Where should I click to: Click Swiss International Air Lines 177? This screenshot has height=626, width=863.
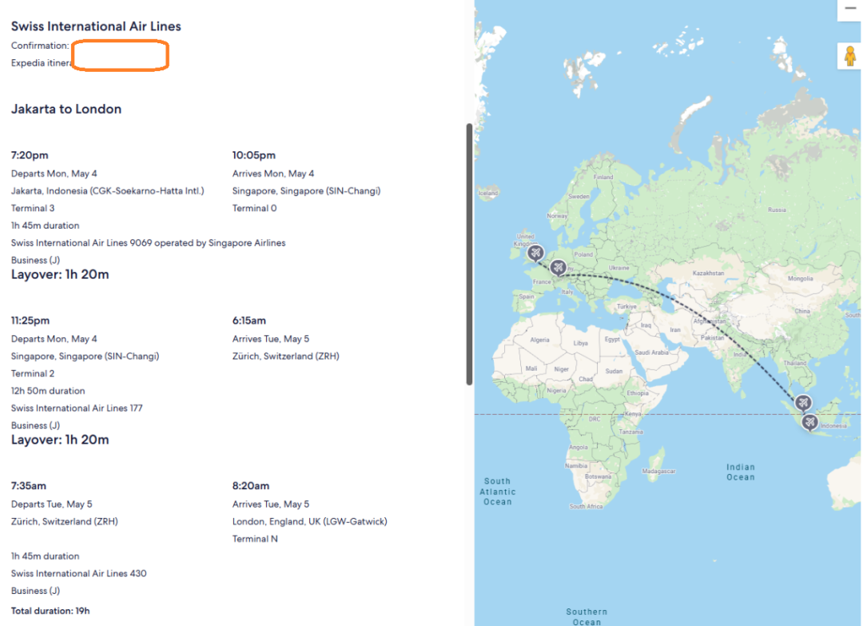pos(77,408)
